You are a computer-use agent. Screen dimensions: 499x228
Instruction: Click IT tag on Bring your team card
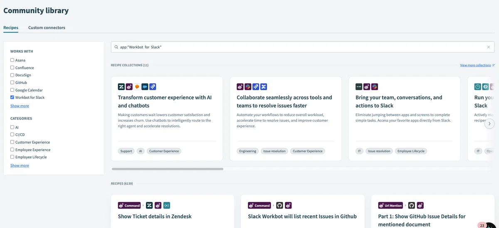pos(359,151)
